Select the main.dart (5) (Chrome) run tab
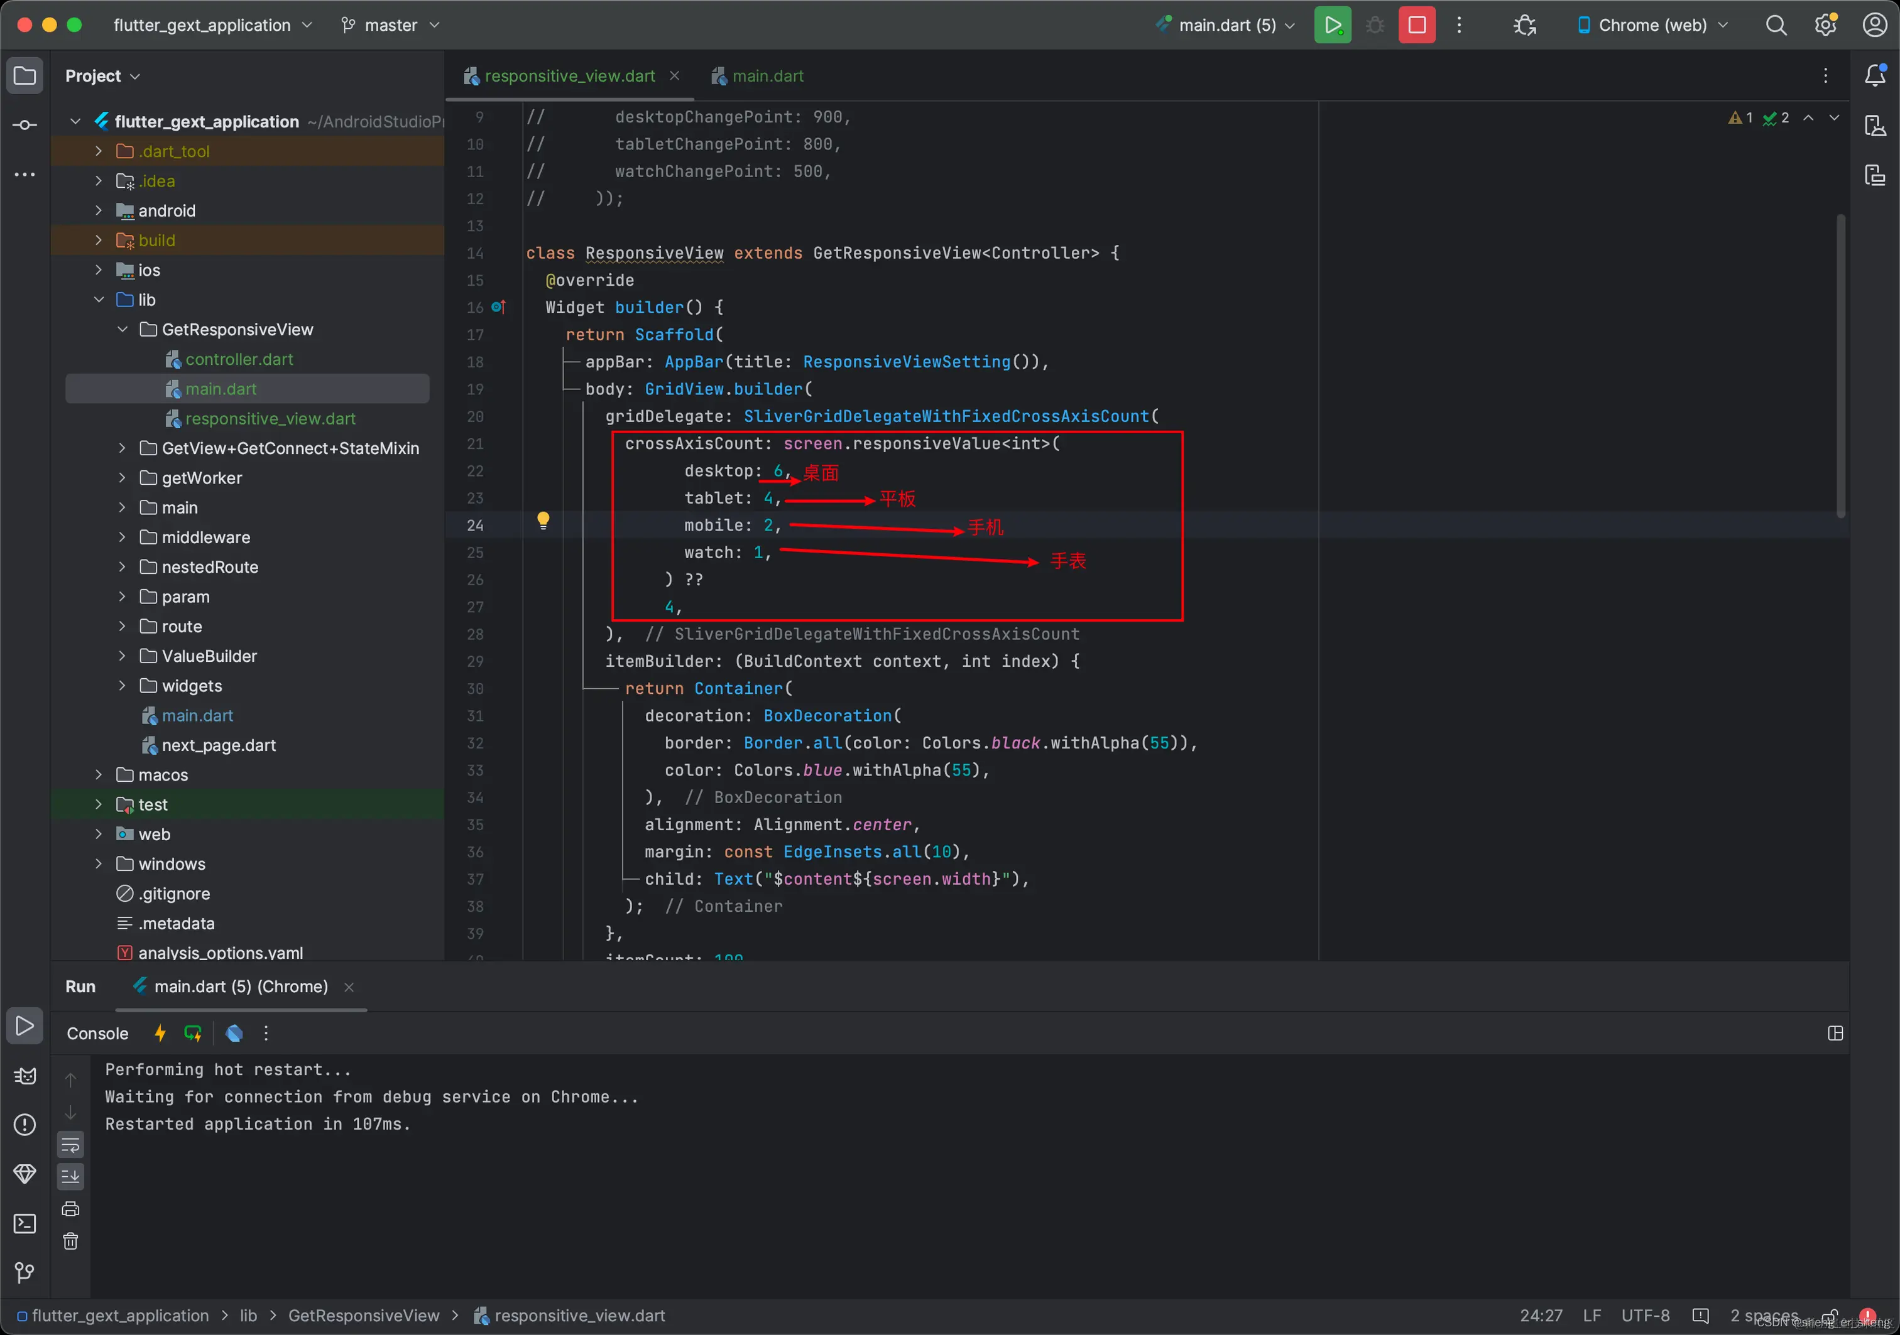This screenshot has height=1335, width=1900. (x=241, y=986)
